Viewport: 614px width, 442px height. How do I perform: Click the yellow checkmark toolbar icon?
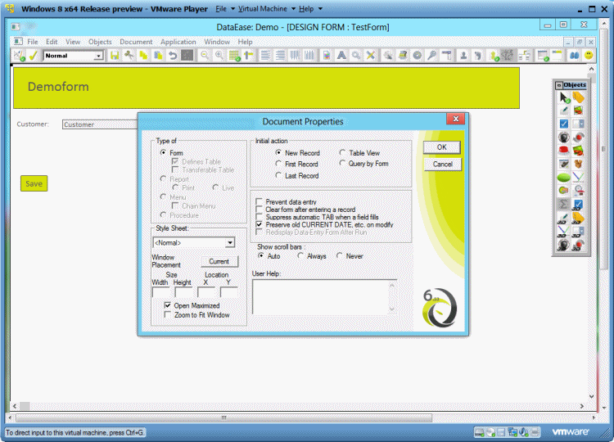coord(34,56)
